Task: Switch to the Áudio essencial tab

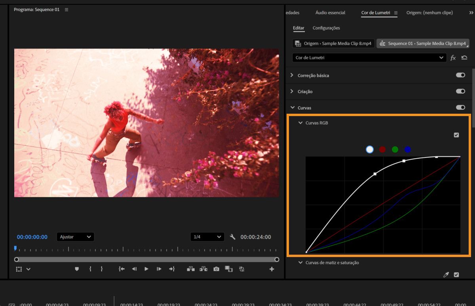Action: (x=330, y=13)
